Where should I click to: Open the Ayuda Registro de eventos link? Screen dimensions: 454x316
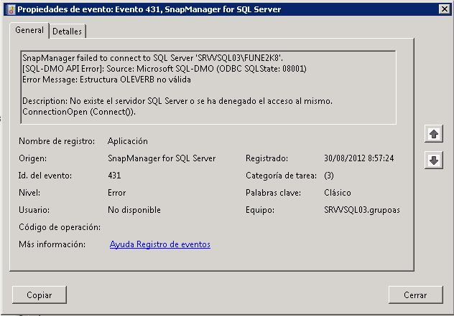click(159, 244)
